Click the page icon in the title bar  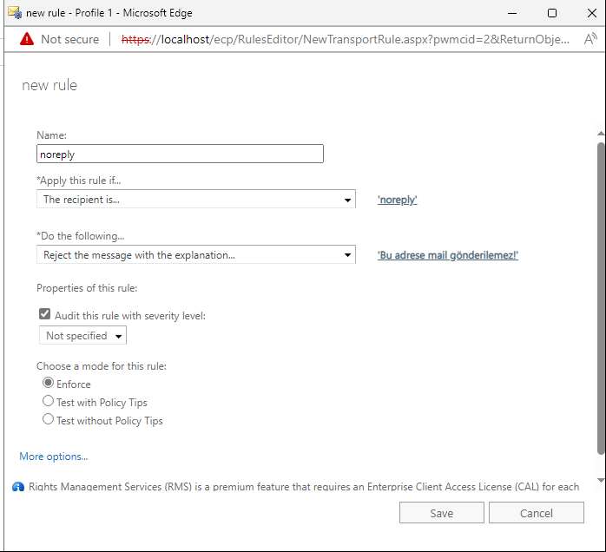pos(13,13)
